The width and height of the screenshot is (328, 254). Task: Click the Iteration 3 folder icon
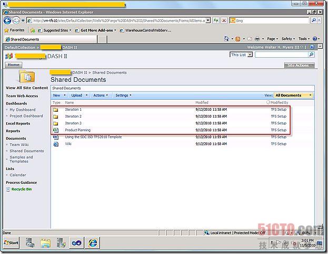coord(55,123)
